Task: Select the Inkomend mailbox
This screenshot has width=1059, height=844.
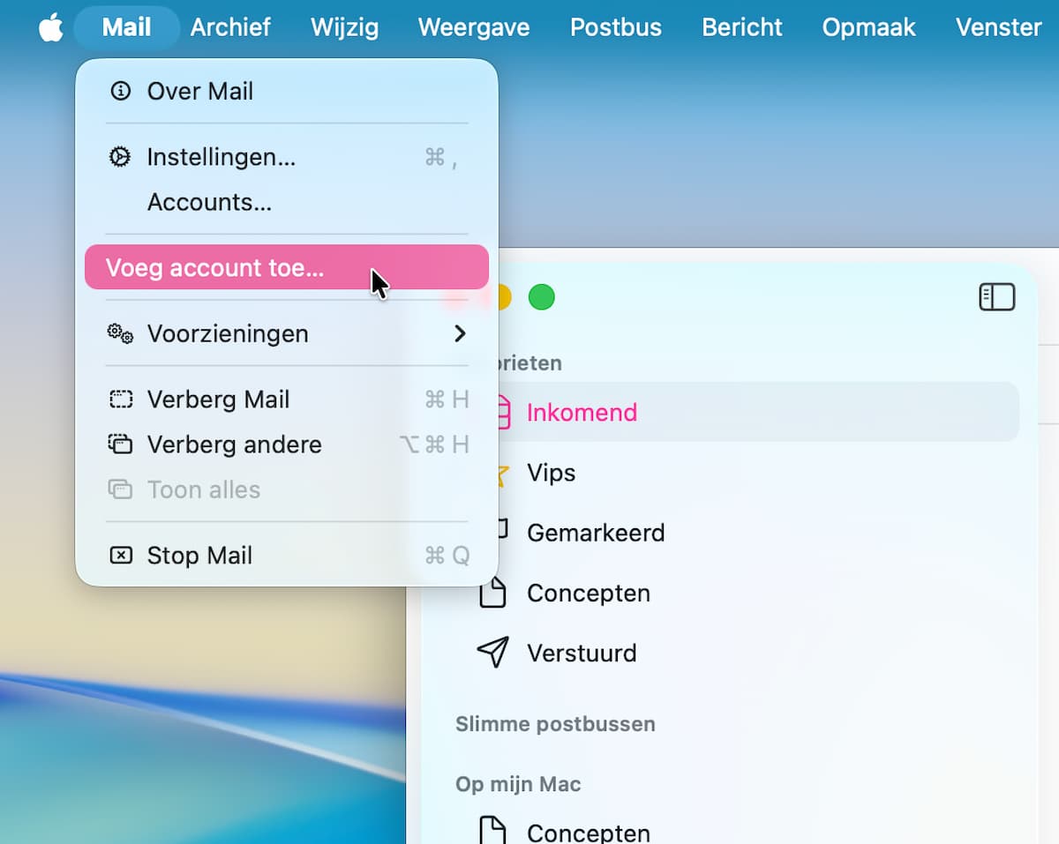Action: click(x=582, y=412)
